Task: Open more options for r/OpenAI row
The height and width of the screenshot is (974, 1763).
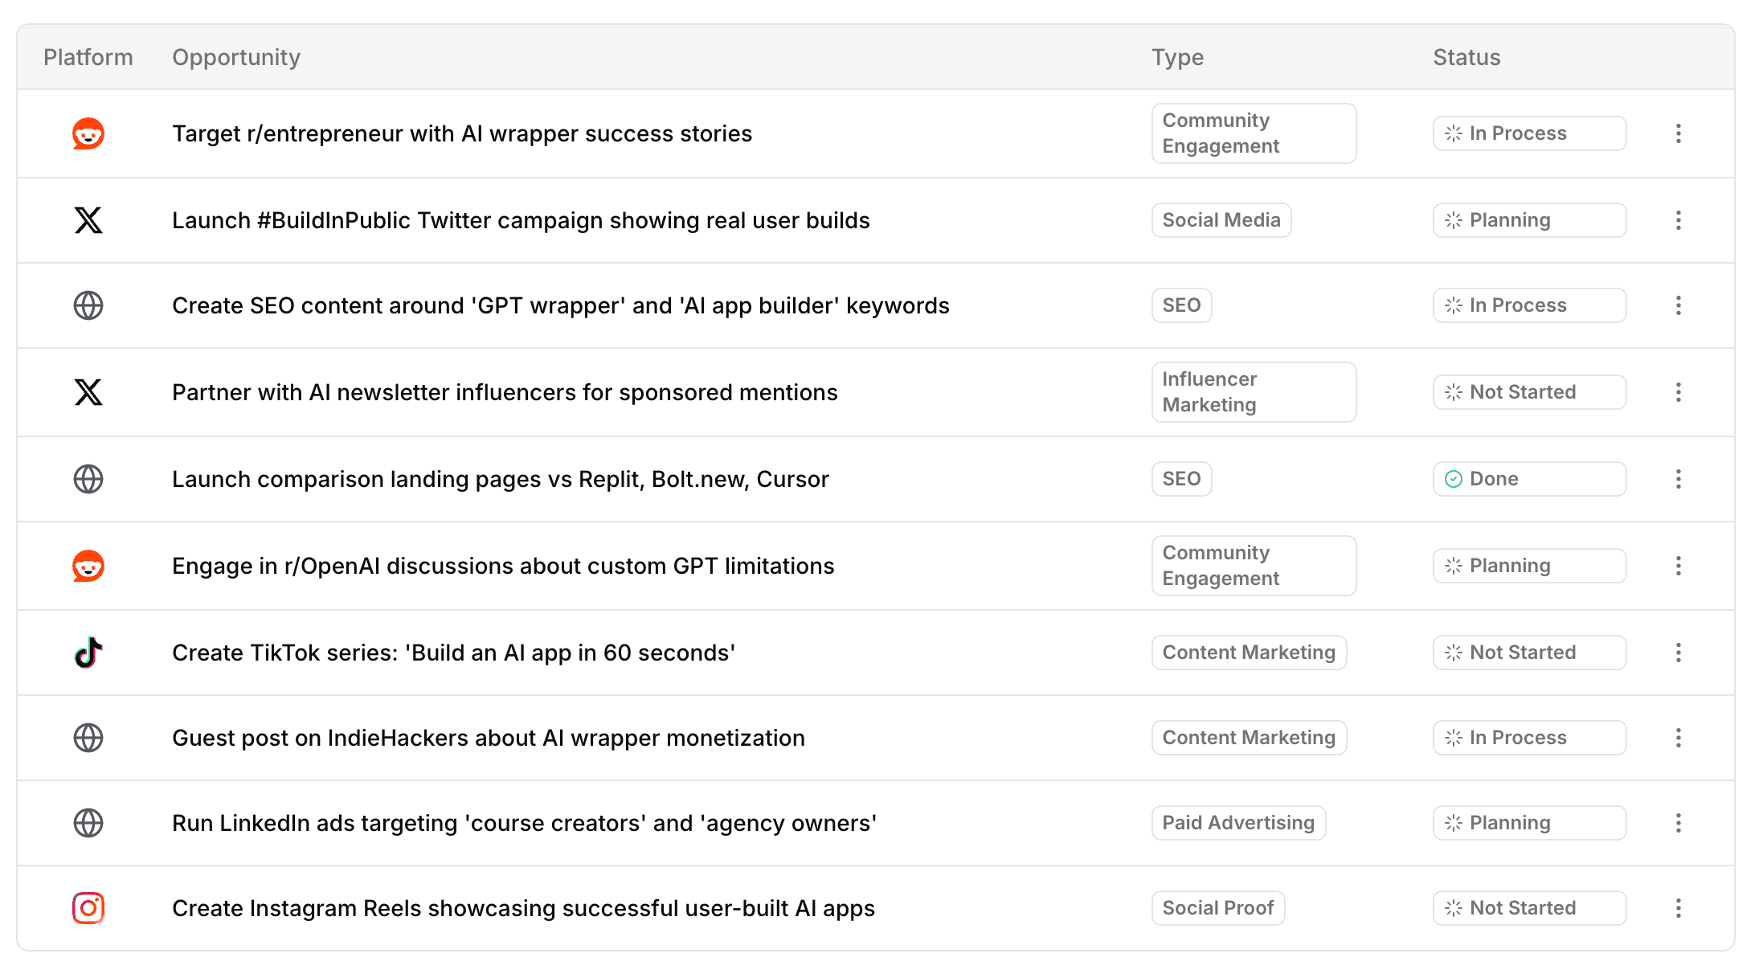Action: pyautogui.click(x=1678, y=566)
